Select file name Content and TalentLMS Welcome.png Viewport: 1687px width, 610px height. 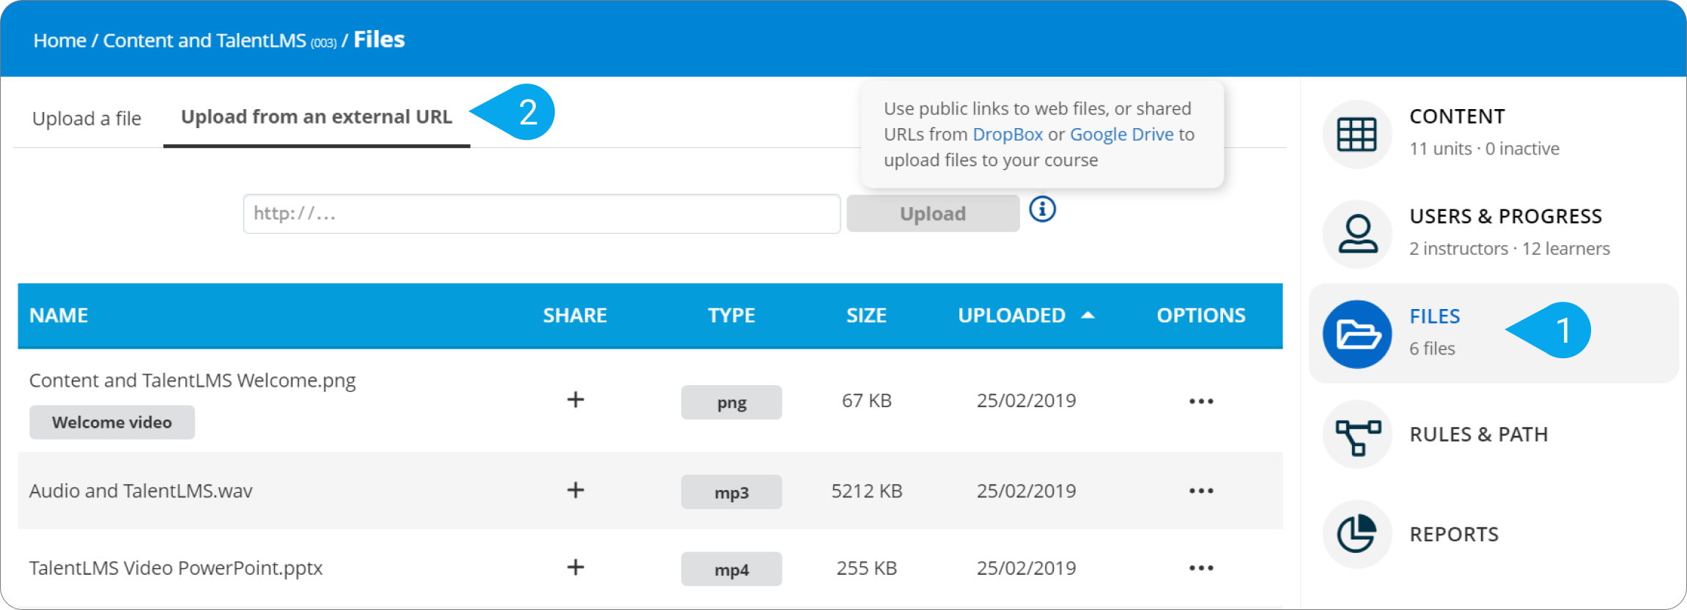(192, 381)
